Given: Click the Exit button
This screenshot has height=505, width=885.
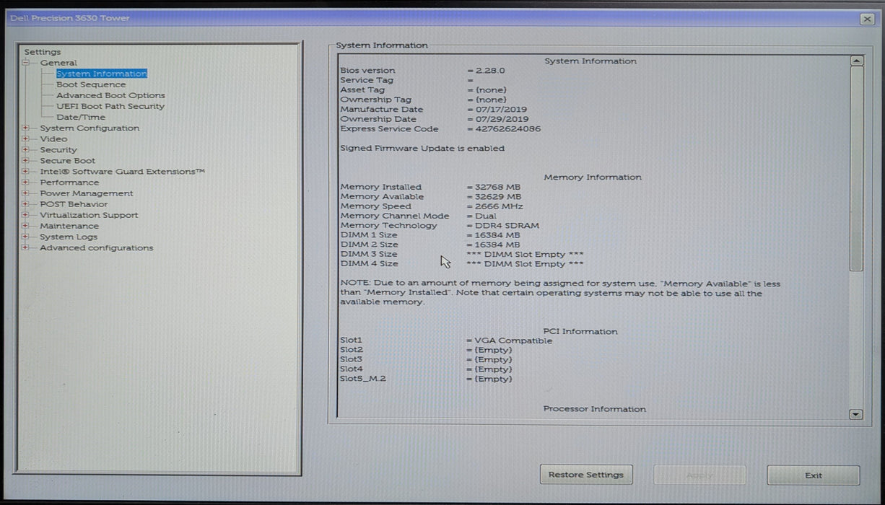Looking at the screenshot, I should pos(814,475).
